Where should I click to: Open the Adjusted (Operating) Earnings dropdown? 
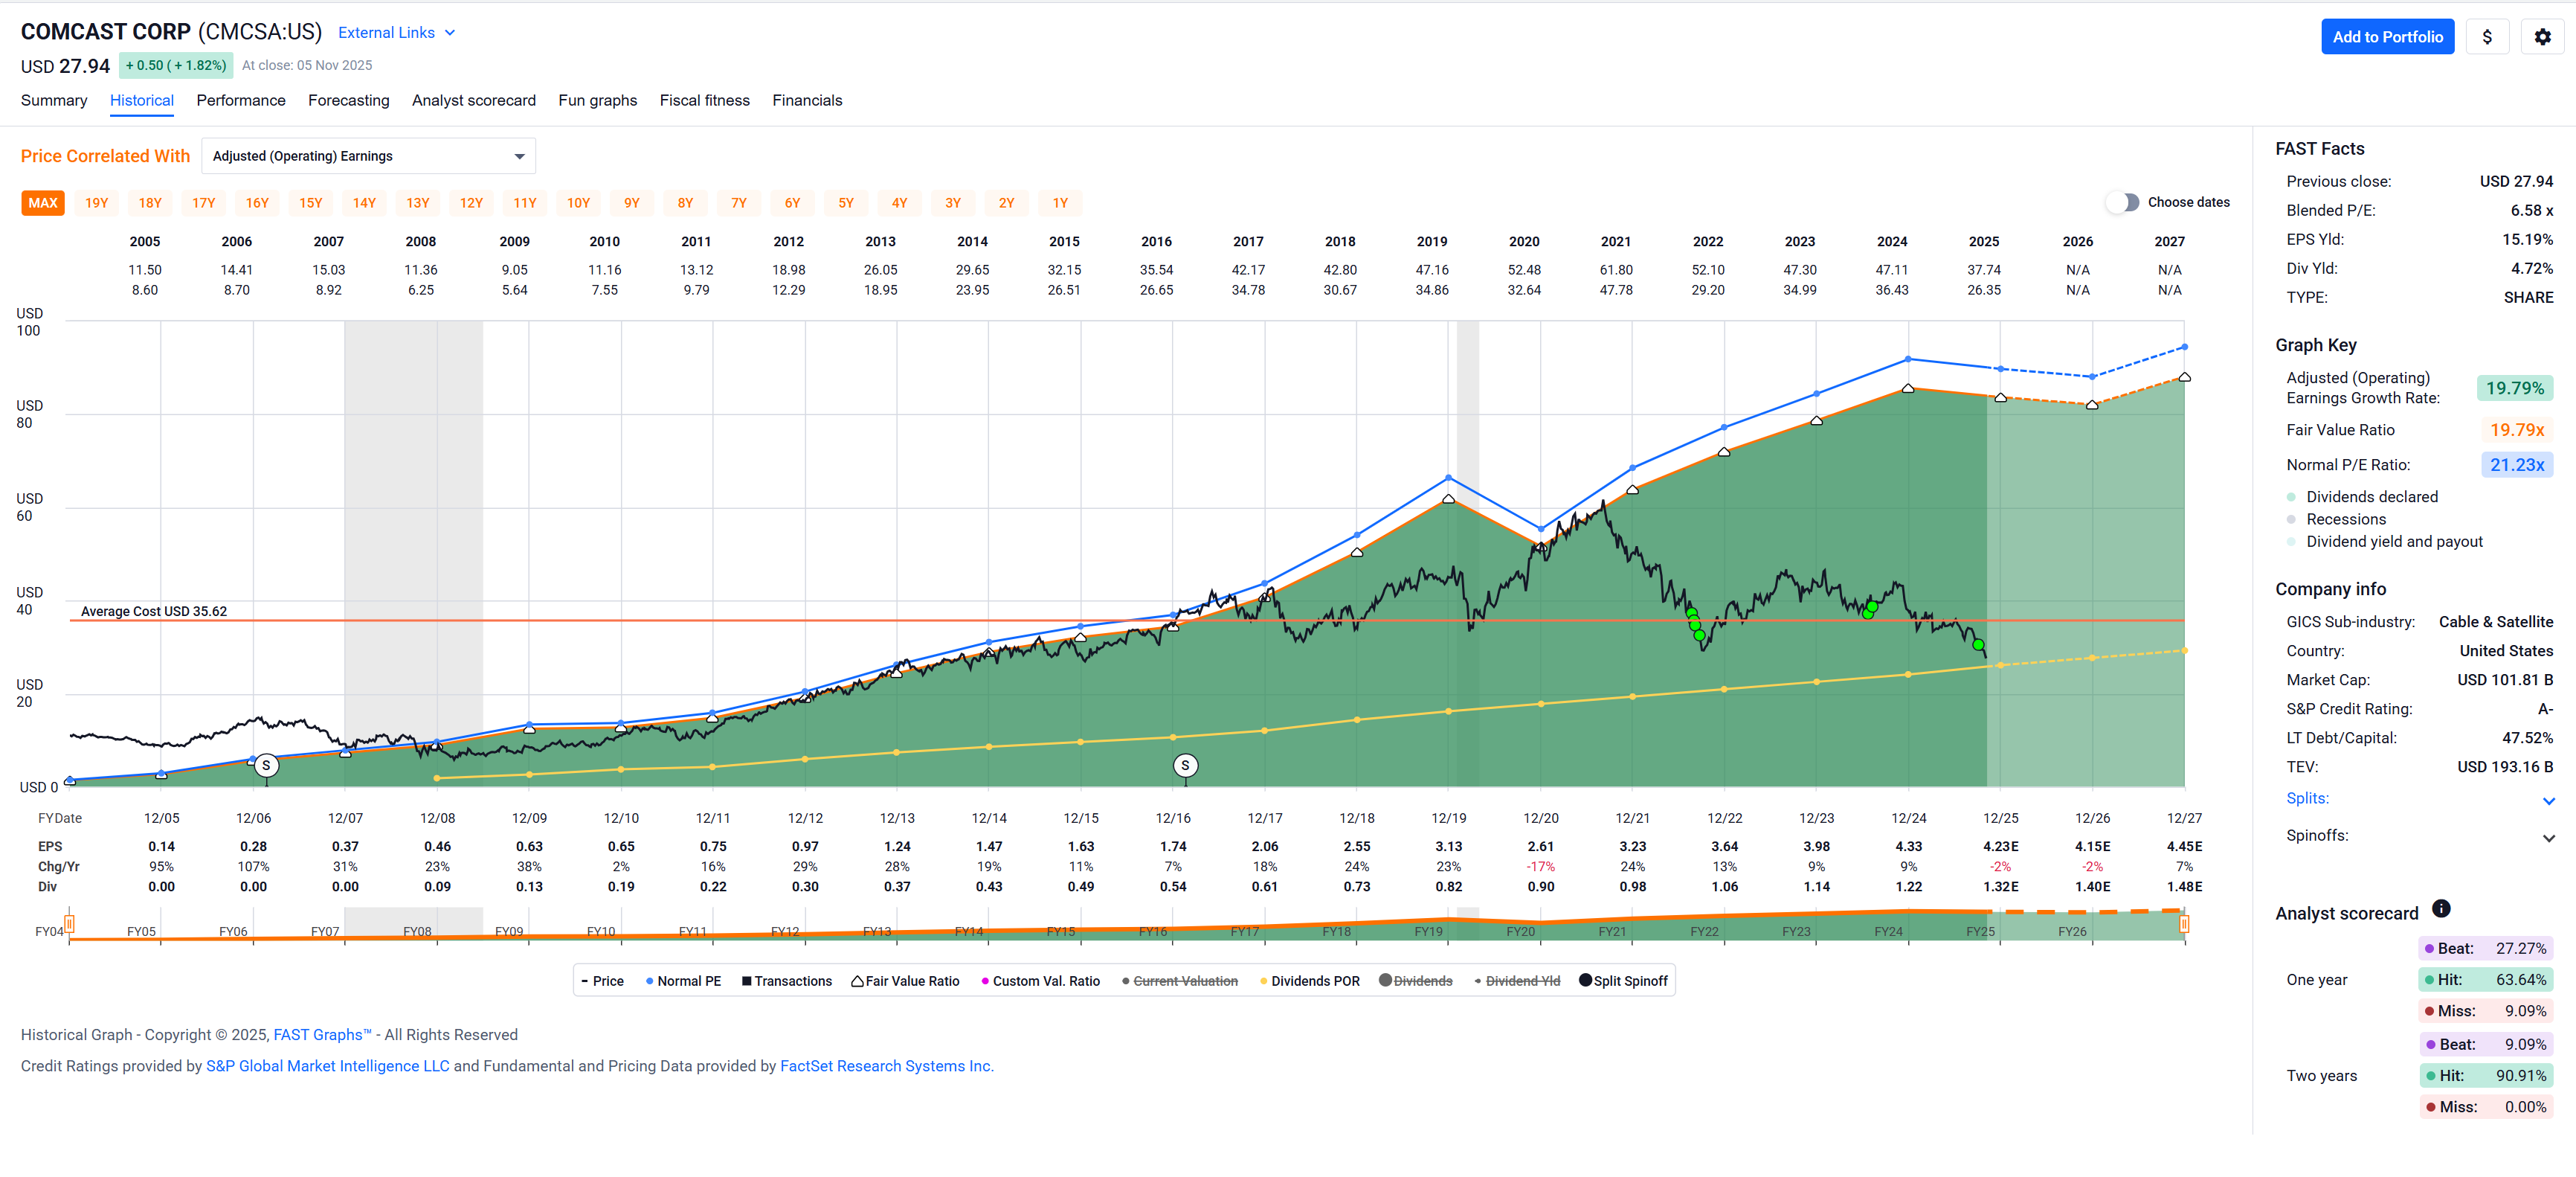pos(368,156)
